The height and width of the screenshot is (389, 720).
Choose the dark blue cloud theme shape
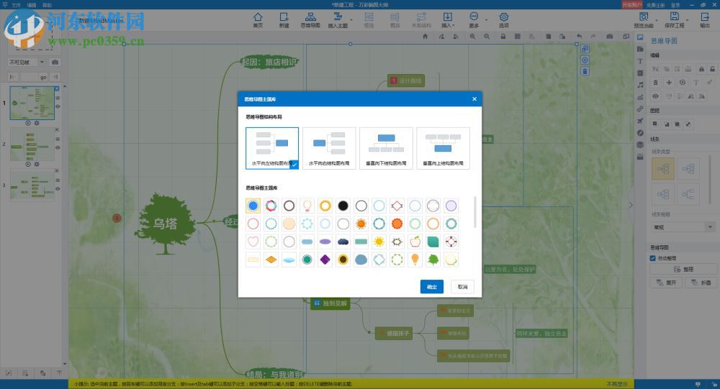coord(343,242)
